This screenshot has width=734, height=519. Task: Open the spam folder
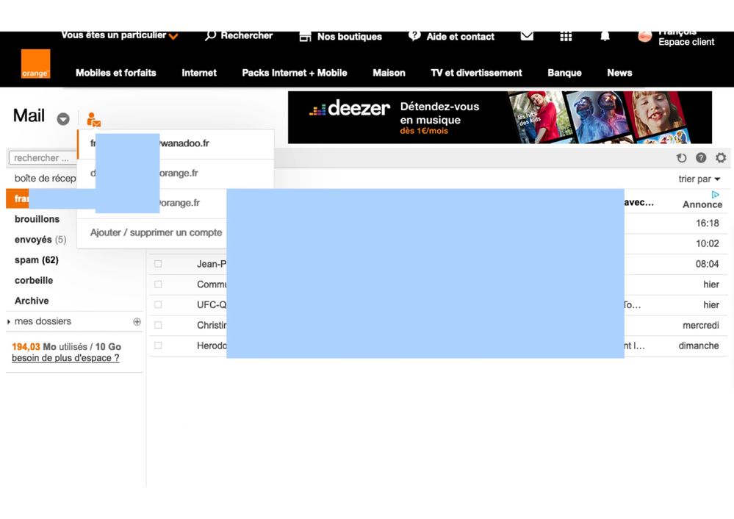coord(37,260)
